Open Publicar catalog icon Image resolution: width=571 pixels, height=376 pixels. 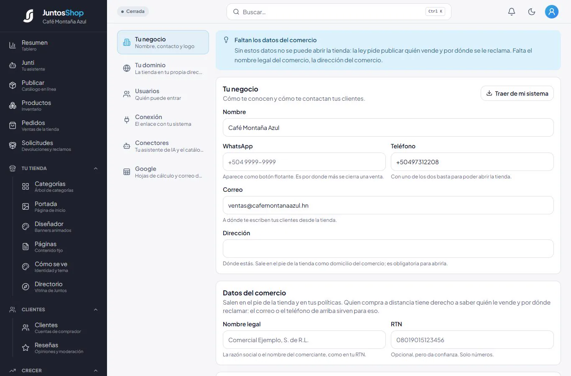(13, 85)
